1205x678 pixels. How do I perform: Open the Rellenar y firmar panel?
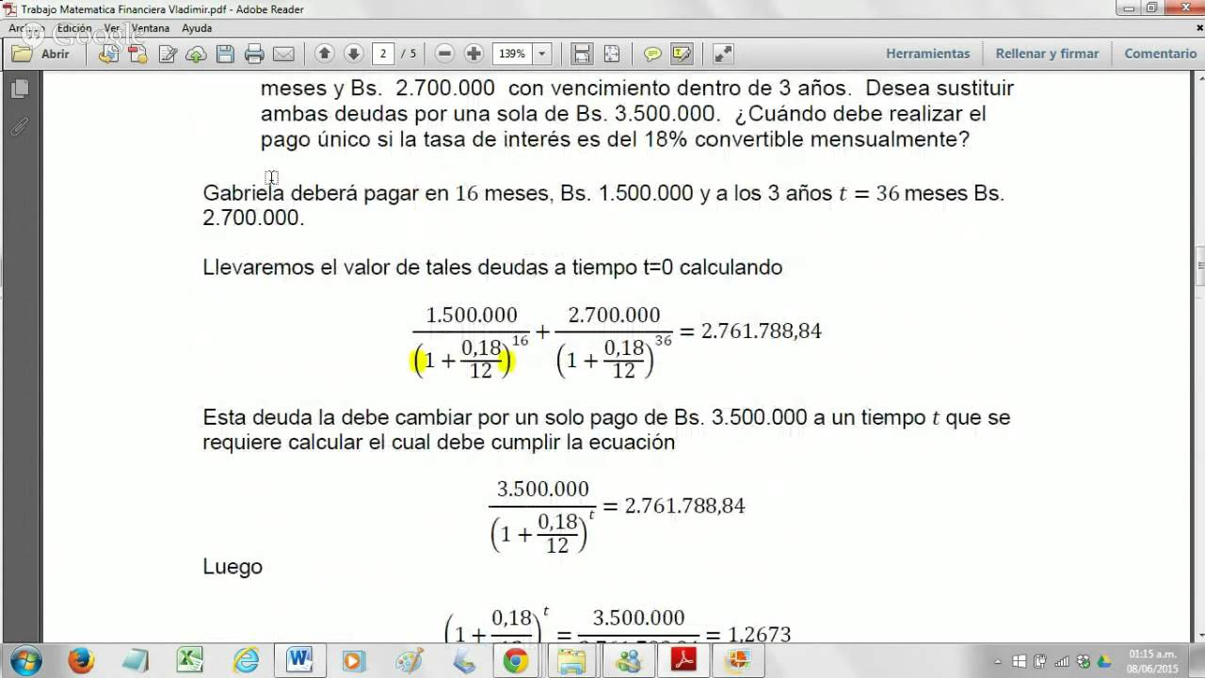(1047, 54)
